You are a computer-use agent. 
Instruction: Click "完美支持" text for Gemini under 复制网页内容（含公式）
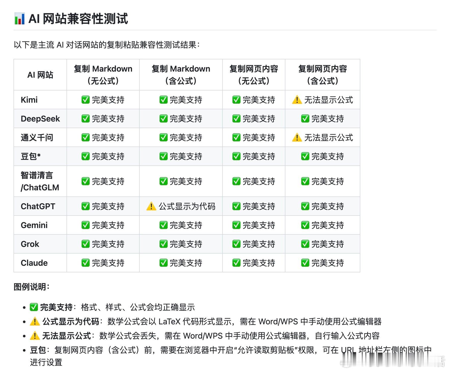tap(328, 225)
